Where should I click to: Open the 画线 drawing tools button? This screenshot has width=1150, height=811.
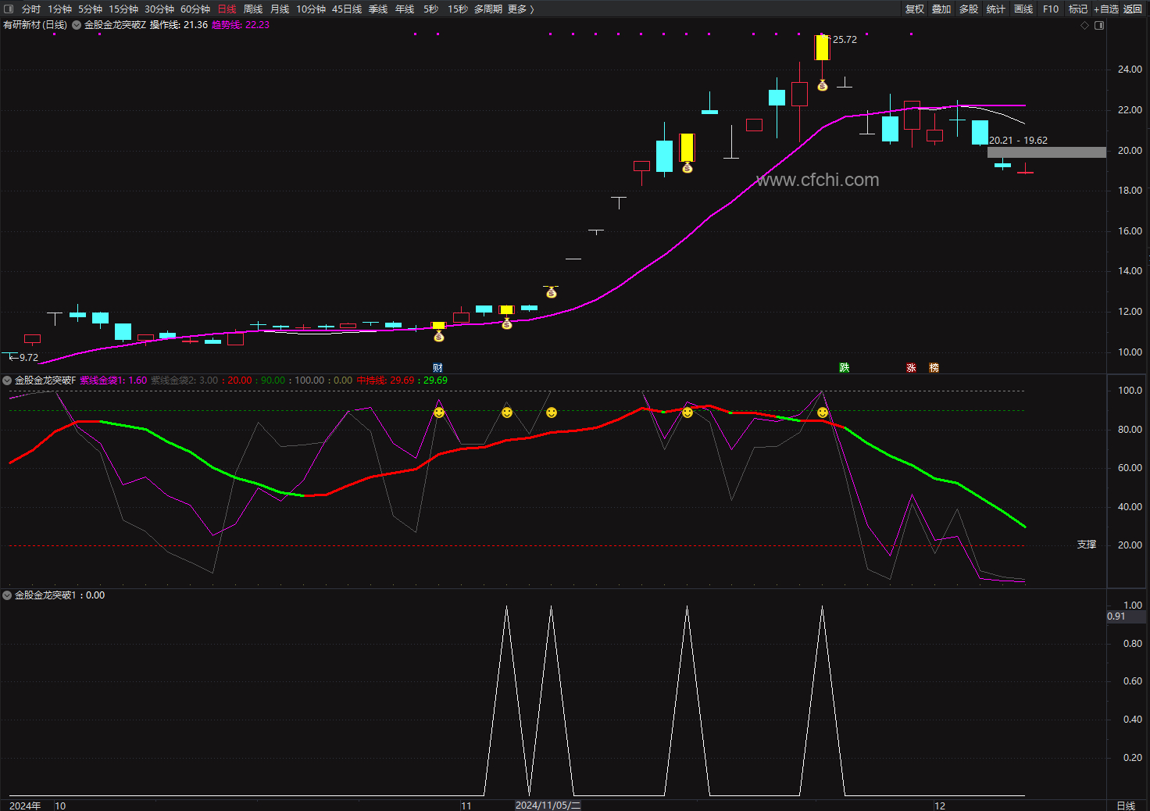click(1023, 9)
